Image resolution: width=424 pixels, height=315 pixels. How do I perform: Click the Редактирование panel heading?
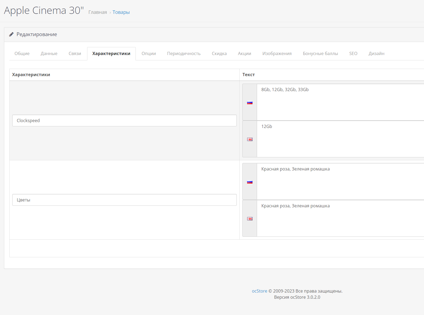(x=37, y=34)
